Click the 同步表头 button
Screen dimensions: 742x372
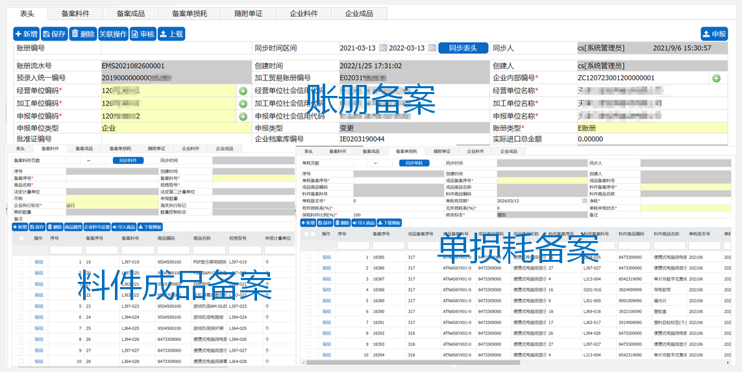[x=464, y=48]
